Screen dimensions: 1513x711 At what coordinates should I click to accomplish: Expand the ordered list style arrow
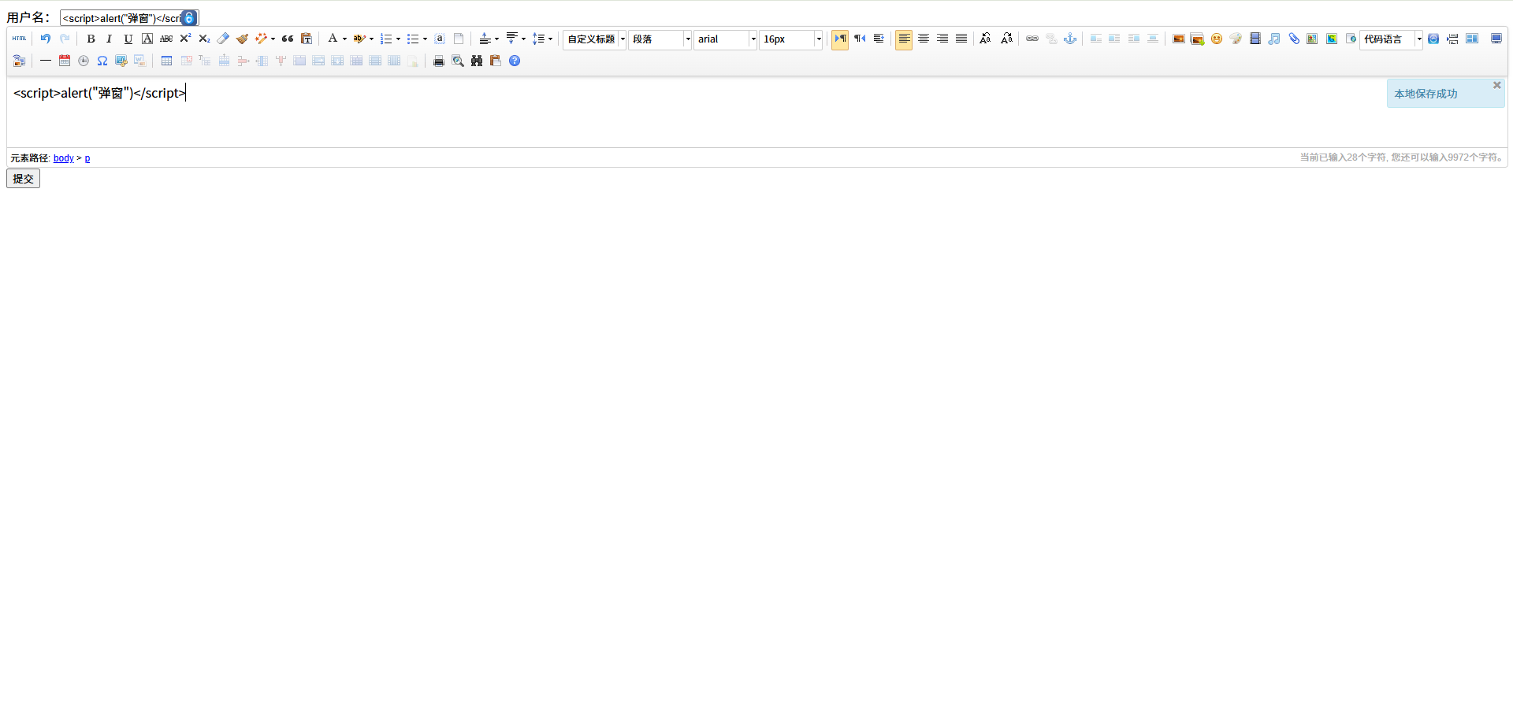[x=398, y=39]
